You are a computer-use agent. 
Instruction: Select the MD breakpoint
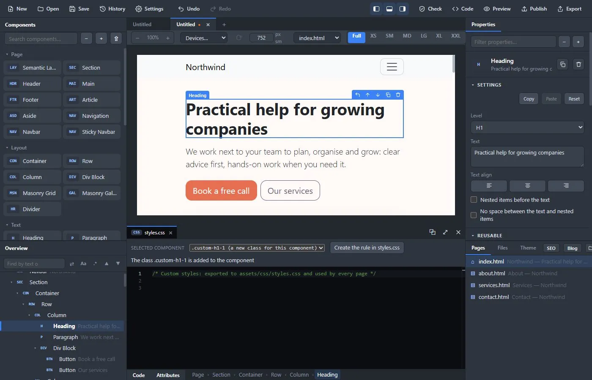pyautogui.click(x=407, y=36)
